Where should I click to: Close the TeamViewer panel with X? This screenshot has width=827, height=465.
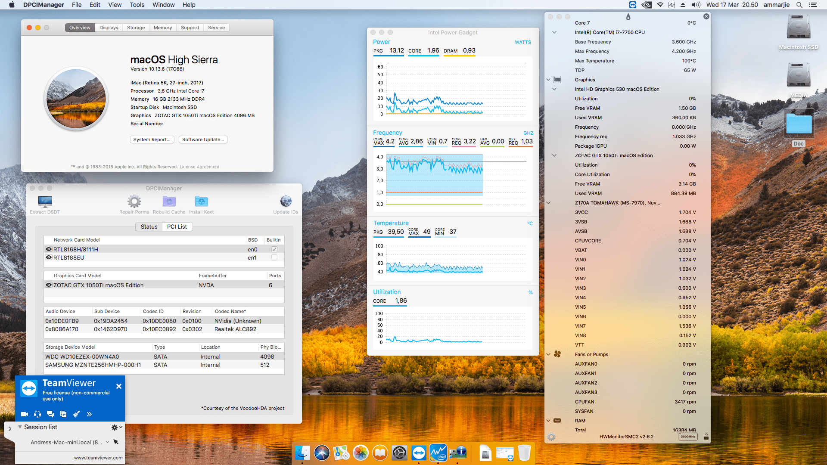[119, 386]
